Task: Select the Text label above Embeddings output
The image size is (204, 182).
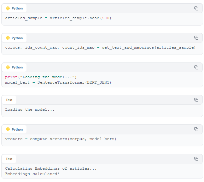Action: (x=9, y=159)
